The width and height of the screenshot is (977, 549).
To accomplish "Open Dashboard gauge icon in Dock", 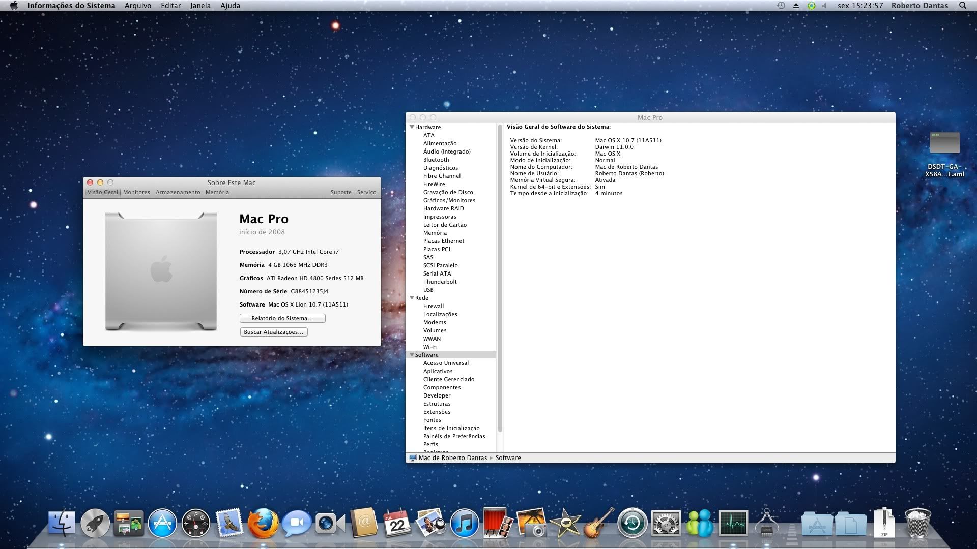I will coord(196,523).
